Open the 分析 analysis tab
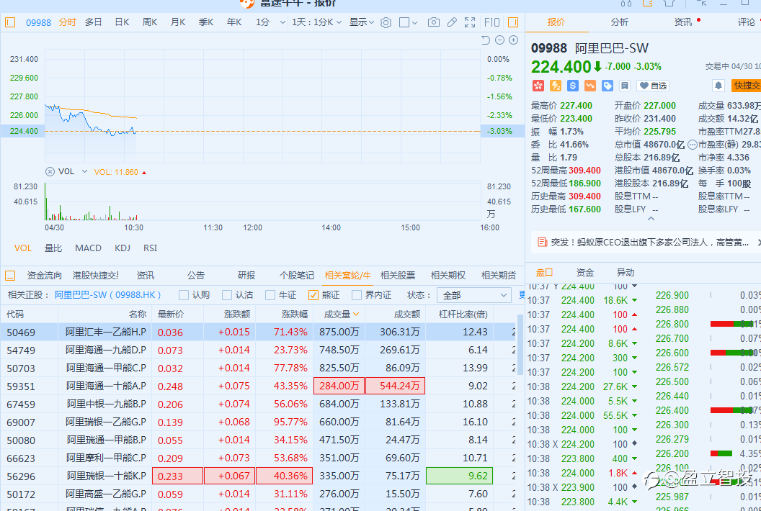 (619, 22)
